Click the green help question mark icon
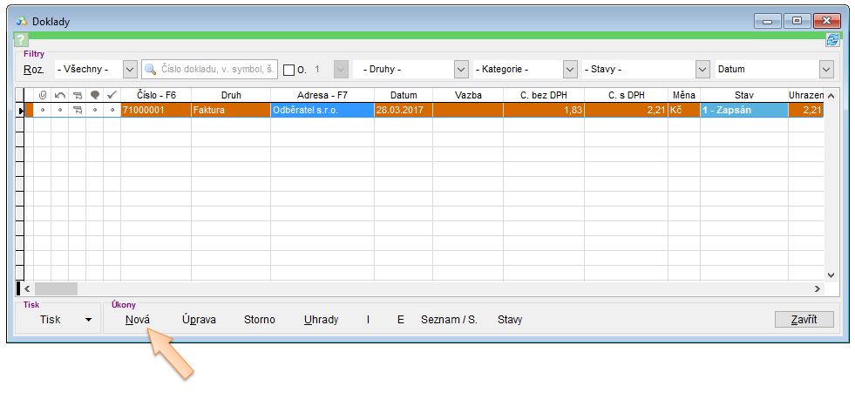The height and width of the screenshot is (393, 855). click(22, 41)
